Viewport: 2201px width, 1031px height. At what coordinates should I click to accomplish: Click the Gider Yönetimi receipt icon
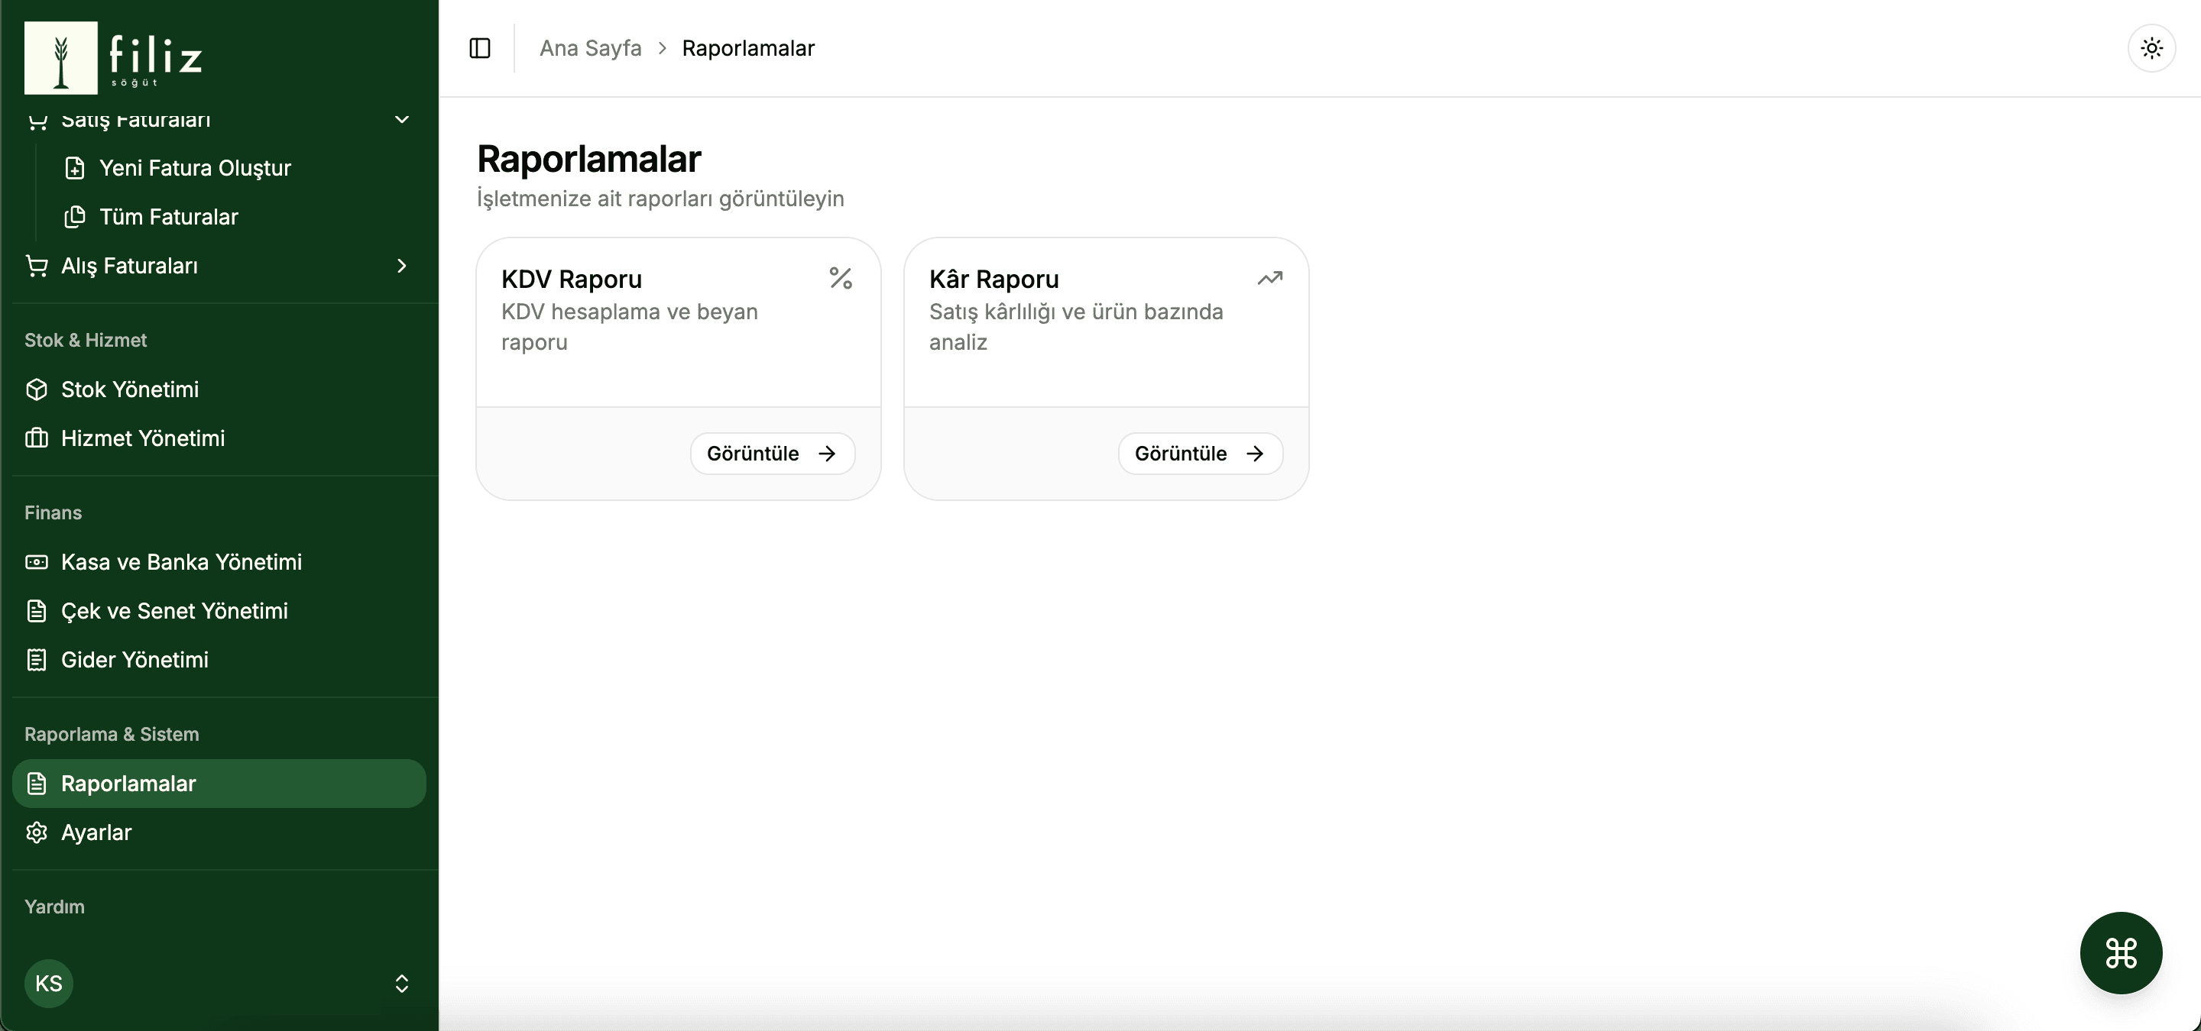click(37, 660)
